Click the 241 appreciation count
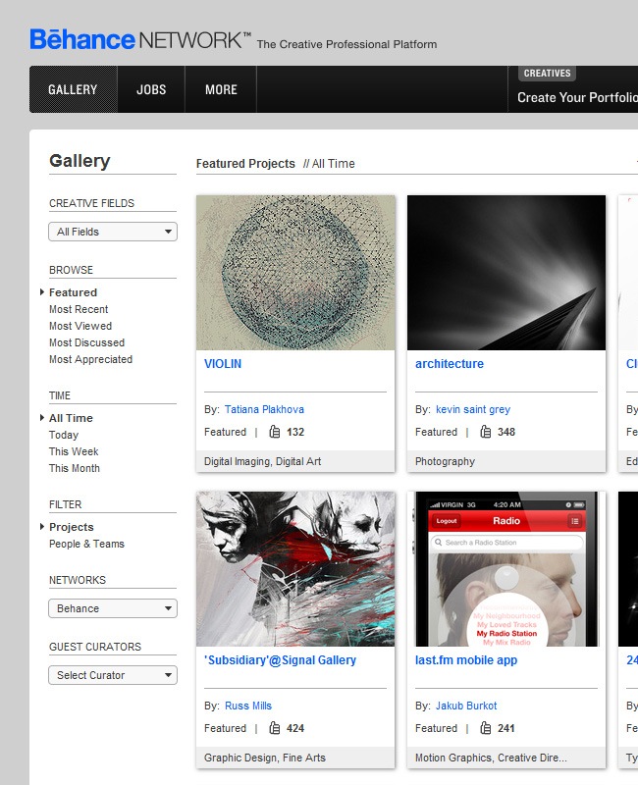Screen dimensions: 638x785 [x=506, y=728]
